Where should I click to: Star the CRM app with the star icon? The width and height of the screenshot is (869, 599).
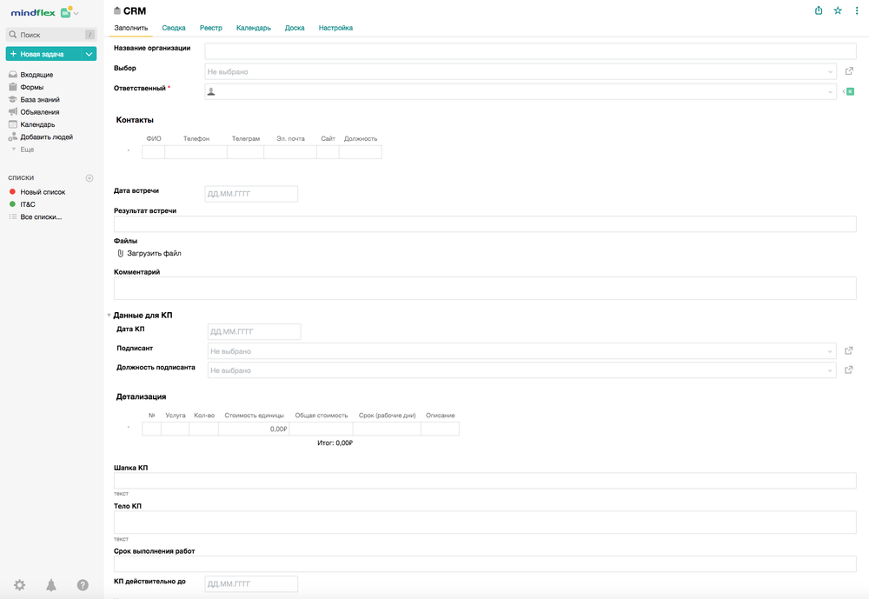point(837,10)
